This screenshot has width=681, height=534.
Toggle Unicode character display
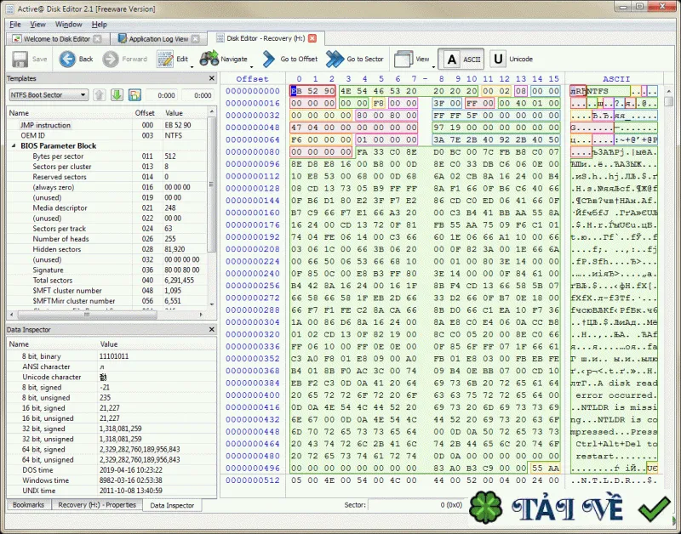(512, 59)
